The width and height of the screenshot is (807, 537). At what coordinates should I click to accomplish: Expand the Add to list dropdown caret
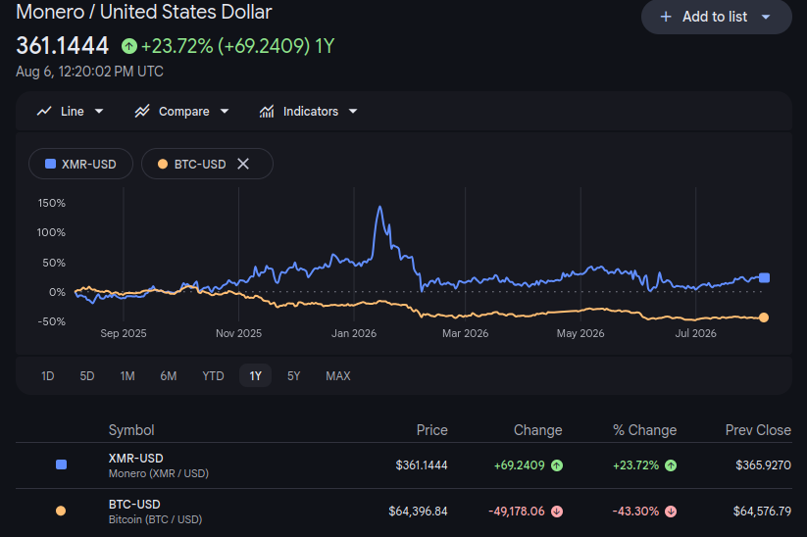766,17
